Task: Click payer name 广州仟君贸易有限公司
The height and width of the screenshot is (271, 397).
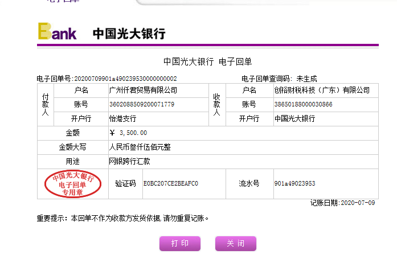Action: [143, 90]
